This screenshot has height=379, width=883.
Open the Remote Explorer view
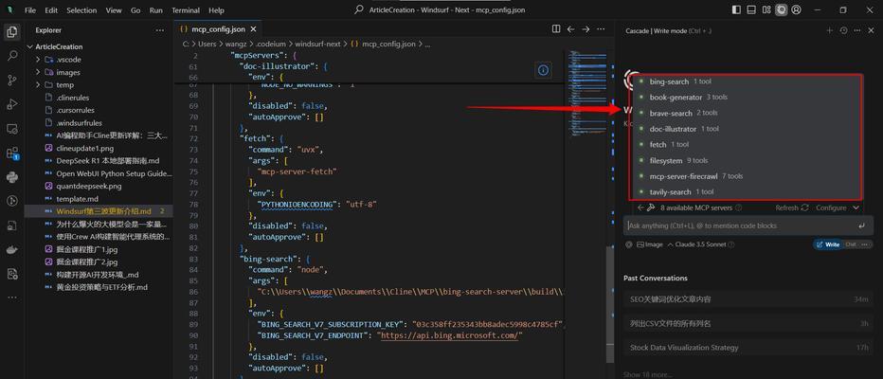tap(11, 129)
